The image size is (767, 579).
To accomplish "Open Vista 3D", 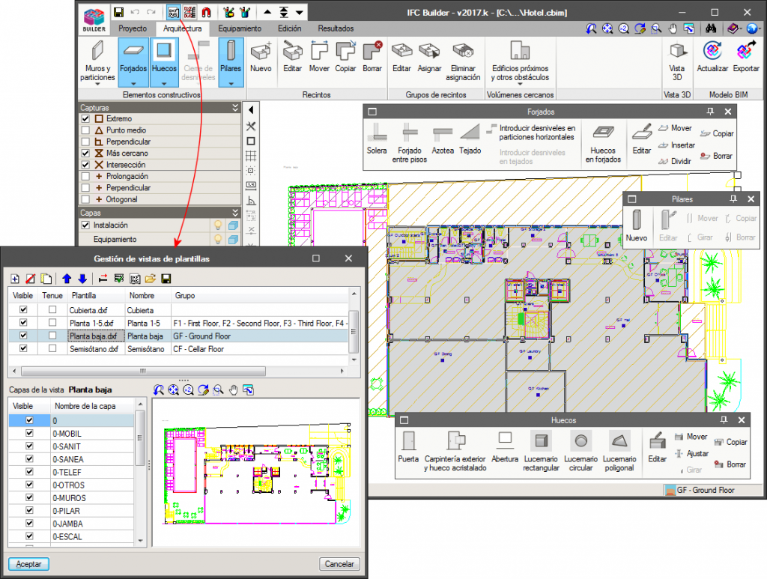I will [677, 61].
